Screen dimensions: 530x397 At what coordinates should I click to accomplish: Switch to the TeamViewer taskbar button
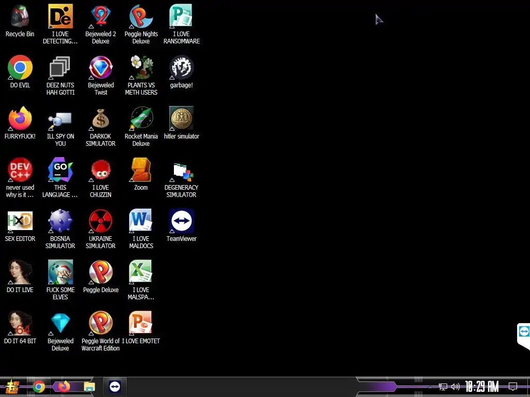click(x=115, y=386)
